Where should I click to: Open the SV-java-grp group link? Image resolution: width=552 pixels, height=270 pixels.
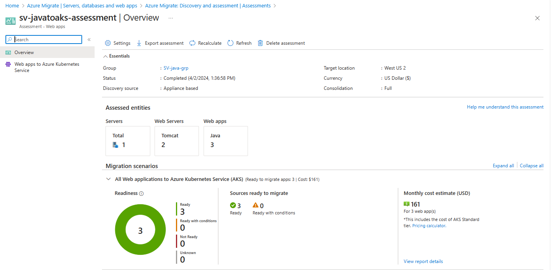tap(176, 68)
